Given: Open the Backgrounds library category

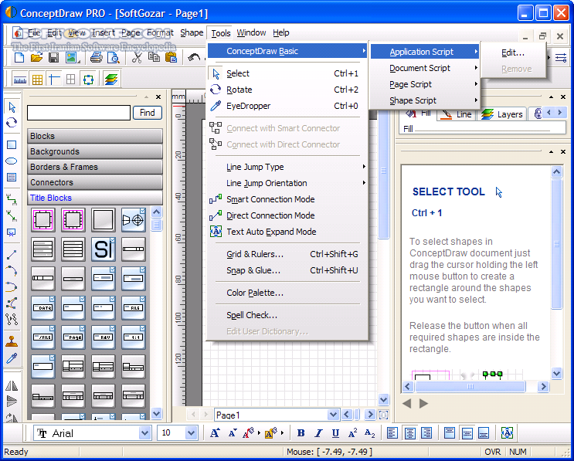Looking at the screenshot, I should click(95, 151).
